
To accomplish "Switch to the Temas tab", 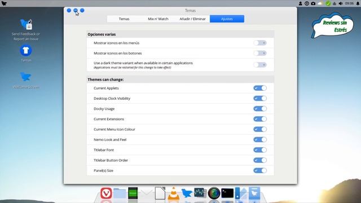I will click(x=124, y=19).
